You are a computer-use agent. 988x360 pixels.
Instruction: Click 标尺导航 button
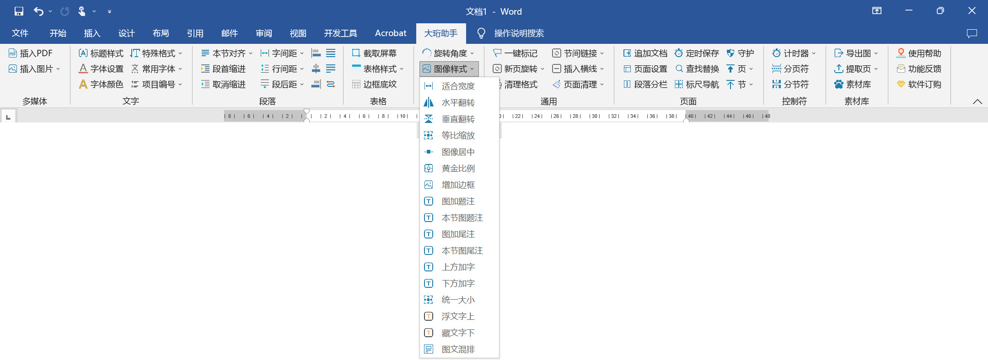pyautogui.click(x=697, y=85)
